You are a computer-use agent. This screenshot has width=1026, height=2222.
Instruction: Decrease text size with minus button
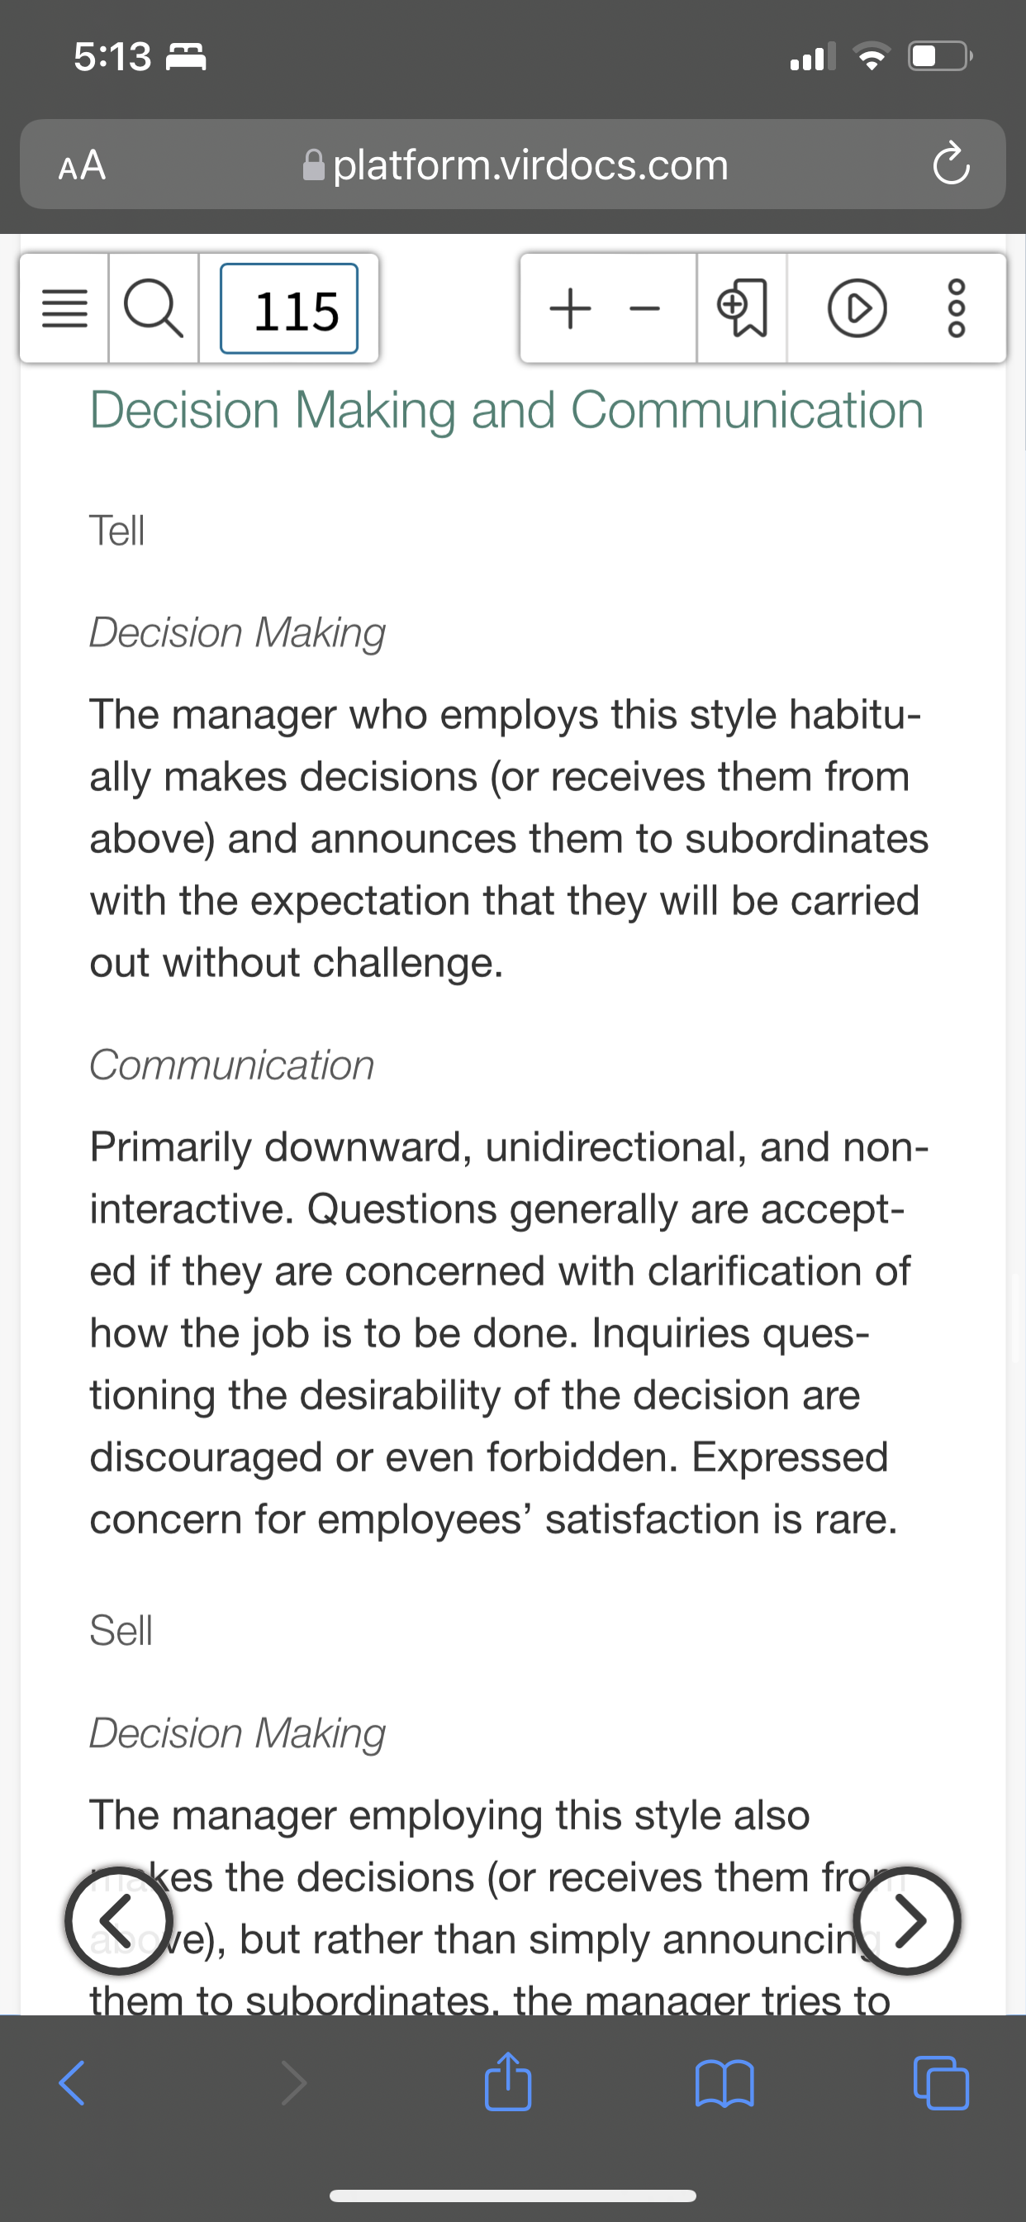(x=644, y=309)
